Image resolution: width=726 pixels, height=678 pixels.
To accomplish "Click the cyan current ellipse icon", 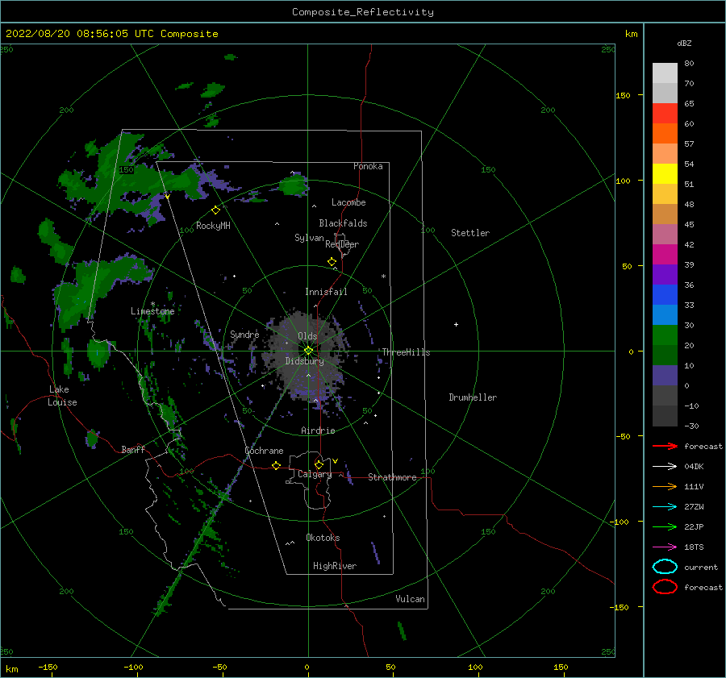I will tap(665, 567).
